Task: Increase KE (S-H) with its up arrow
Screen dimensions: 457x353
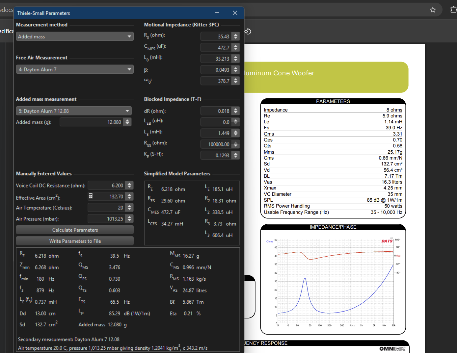Action: point(236,153)
